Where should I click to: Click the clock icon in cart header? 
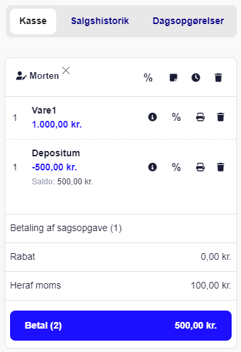coord(195,77)
